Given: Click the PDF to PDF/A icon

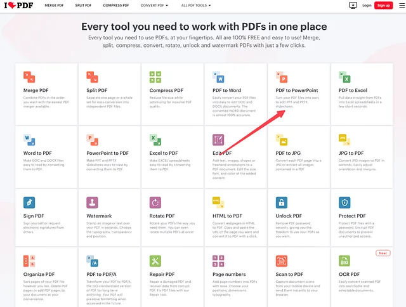Looking at the screenshot, I should point(92,261).
